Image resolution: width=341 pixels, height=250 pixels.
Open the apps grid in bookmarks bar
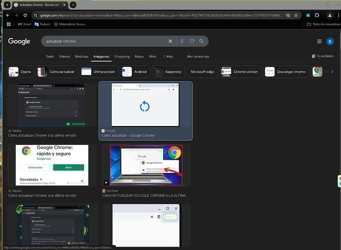click(x=8, y=24)
